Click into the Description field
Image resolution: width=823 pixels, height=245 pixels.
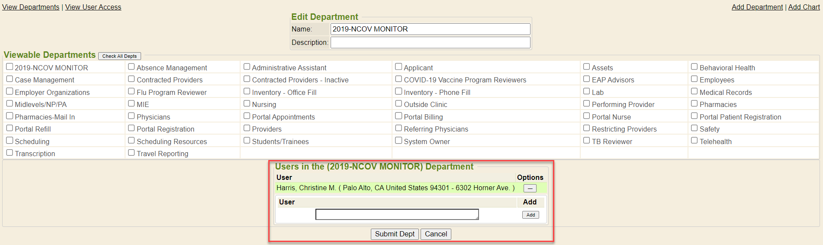tap(430, 42)
